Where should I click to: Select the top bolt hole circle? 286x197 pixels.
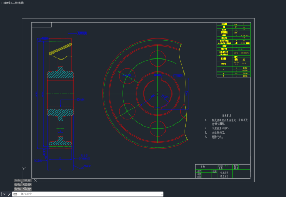coord(158,58)
